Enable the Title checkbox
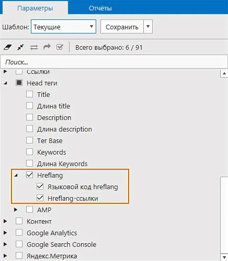The image size is (228, 261). [30, 94]
